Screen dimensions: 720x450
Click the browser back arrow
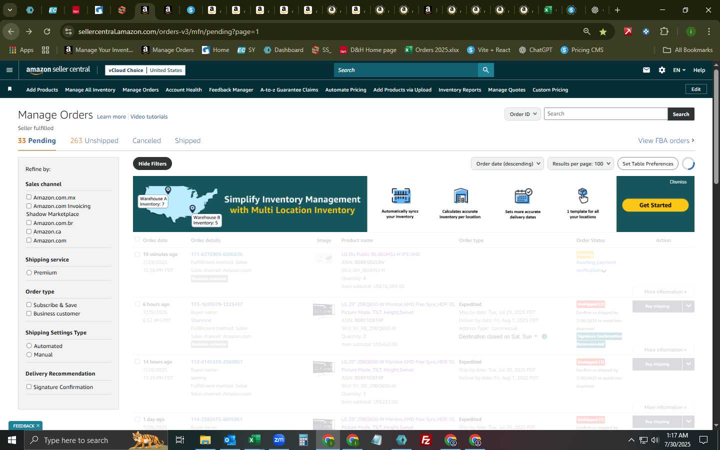click(x=11, y=31)
